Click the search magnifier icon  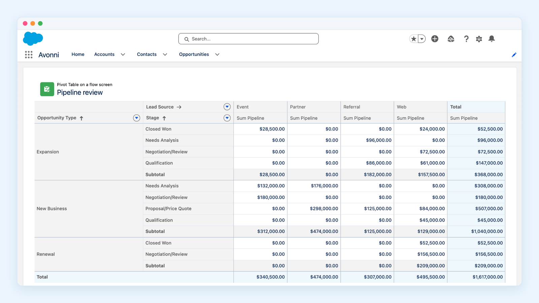187,39
